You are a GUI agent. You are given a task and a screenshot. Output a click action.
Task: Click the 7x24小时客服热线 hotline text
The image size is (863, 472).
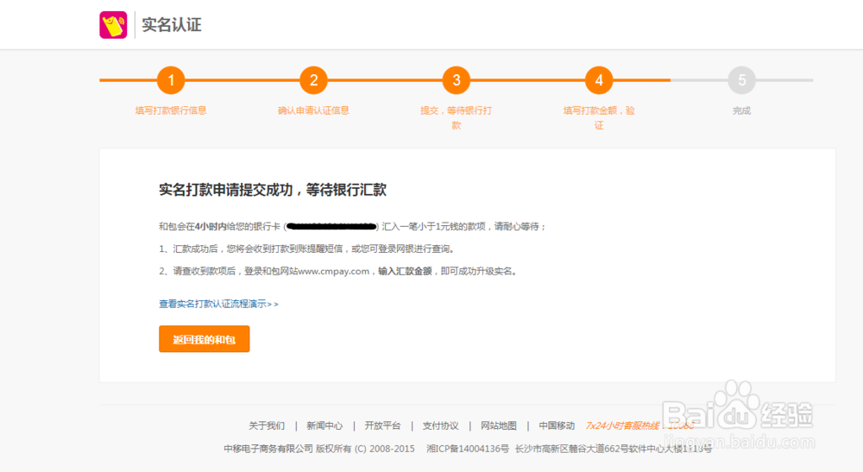639,425
